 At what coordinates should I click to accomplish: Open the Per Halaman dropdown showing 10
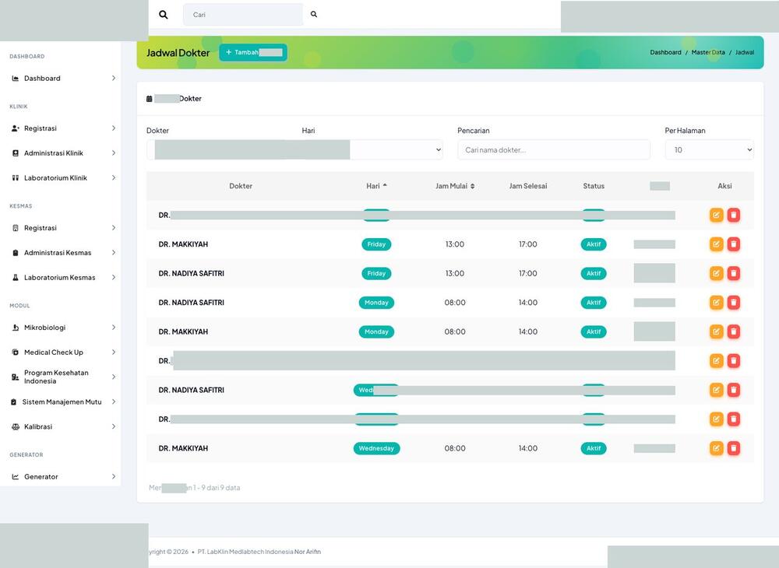coord(709,150)
